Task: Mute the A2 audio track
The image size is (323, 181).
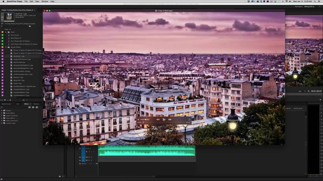Action: (89, 157)
